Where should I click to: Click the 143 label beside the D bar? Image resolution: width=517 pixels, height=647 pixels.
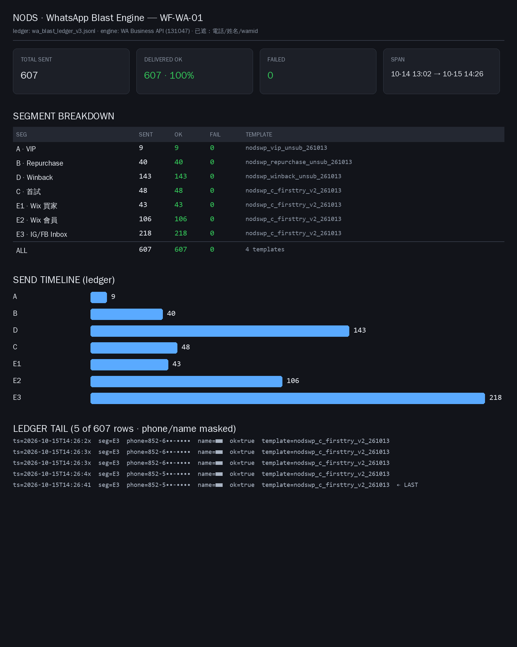click(x=360, y=330)
